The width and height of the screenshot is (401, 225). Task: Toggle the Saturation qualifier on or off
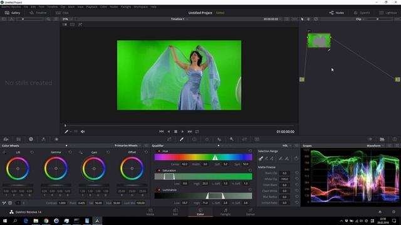click(x=159, y=171)
